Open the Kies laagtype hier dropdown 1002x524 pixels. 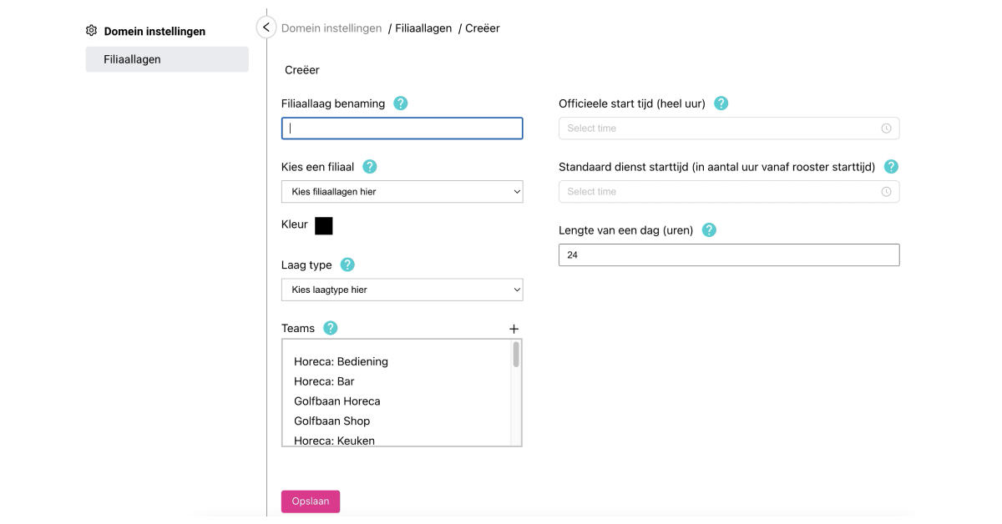pyautogui.click(x=402, y=290)
